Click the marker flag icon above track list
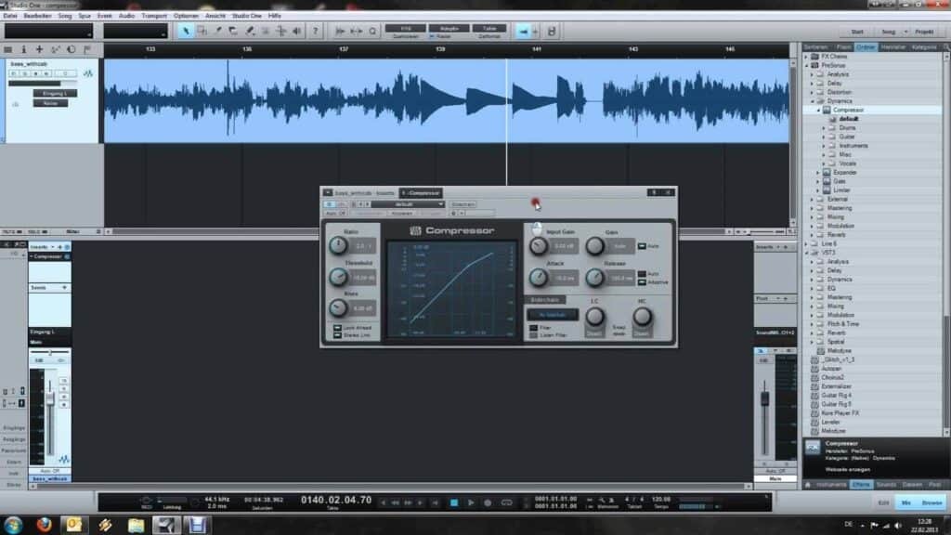 [x=87, y=49]
